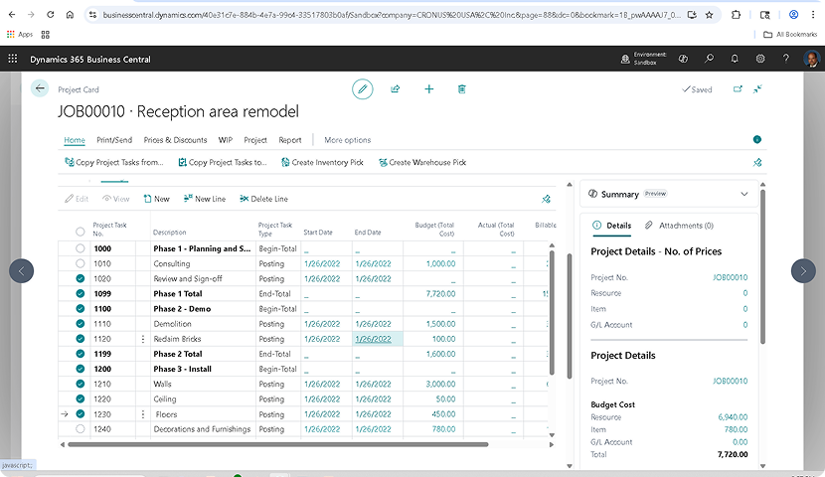Deselect row 1120 Redsim Bricks checkbox

pyautogui.click(x=81, y=339)
